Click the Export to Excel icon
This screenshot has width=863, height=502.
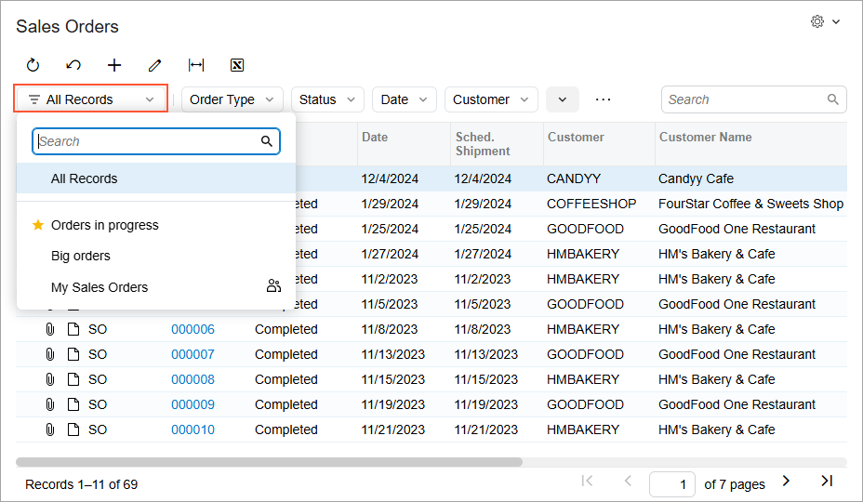click(x=237, y=65)
